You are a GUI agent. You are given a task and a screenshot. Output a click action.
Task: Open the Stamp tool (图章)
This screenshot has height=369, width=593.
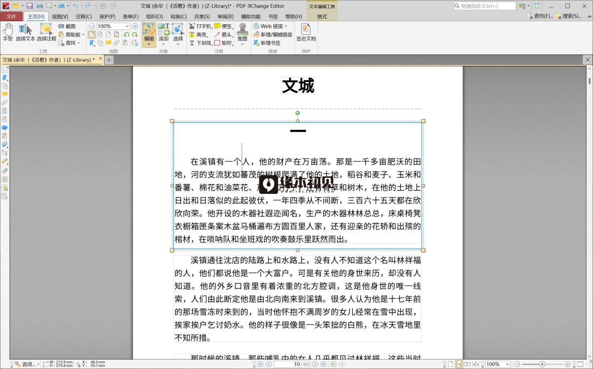(x=242, y=35)
